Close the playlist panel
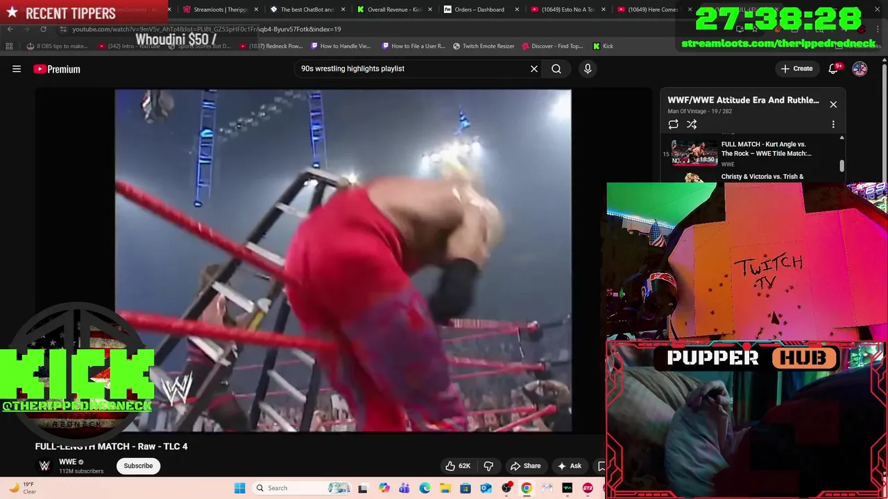 click(x=833, y=105)
